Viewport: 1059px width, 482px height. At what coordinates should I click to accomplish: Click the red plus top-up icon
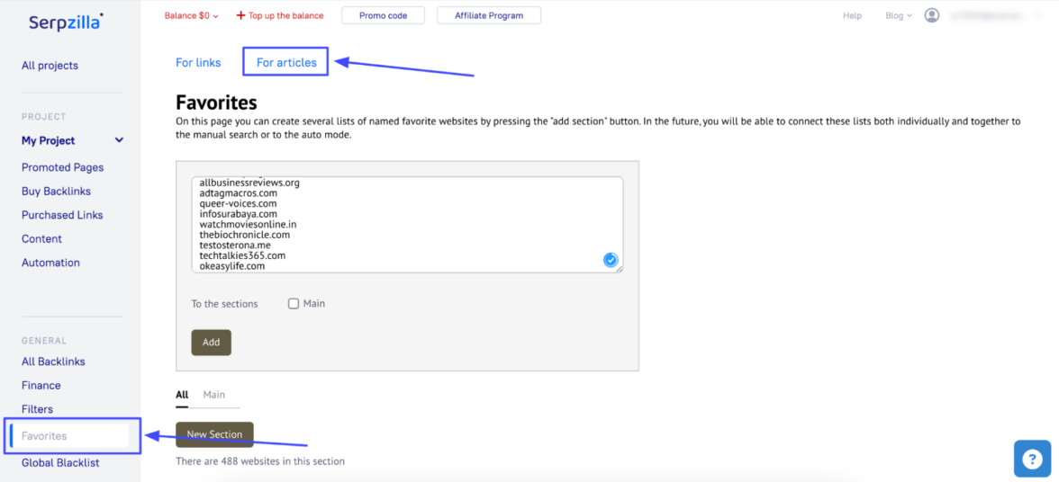240,15
